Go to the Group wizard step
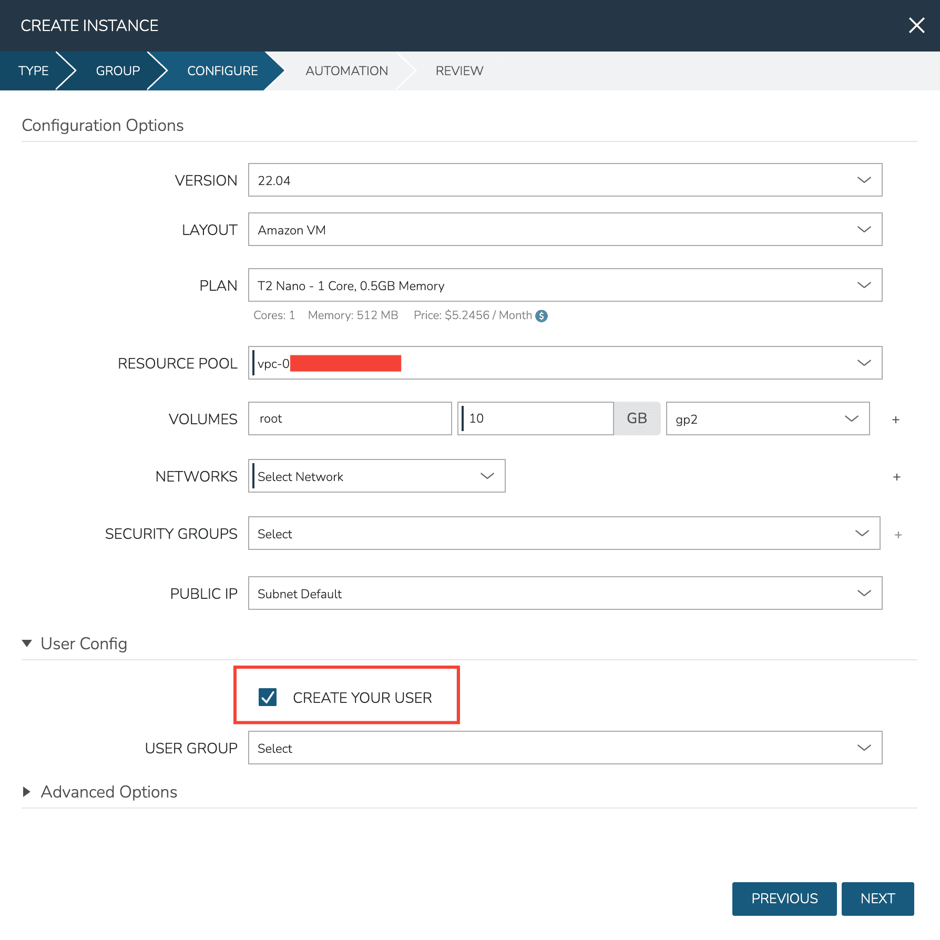 point(118,71)
